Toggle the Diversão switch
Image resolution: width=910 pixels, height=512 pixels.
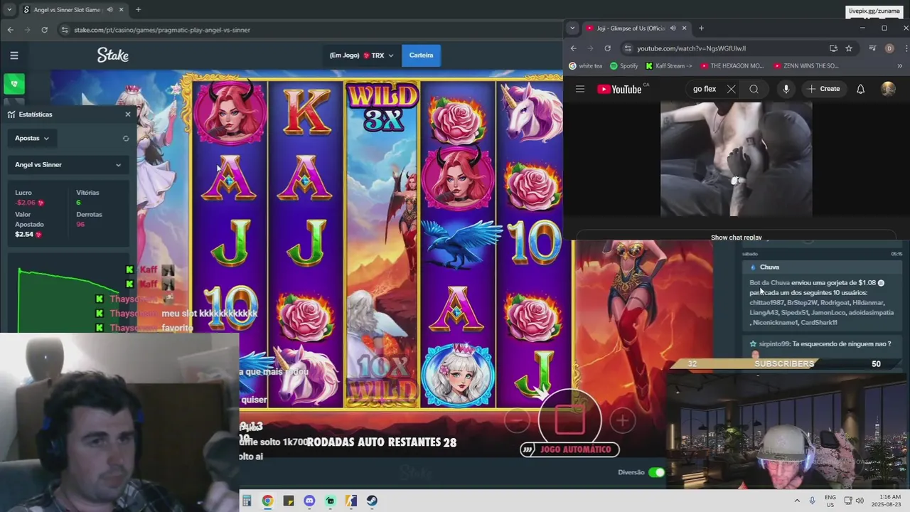[657, 472]
